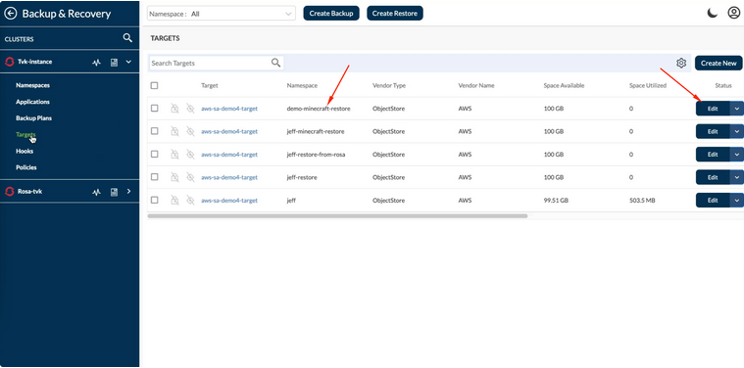Select all targets with header checkbox
The image size is (744, 368).
pyautogui.click(x=154, y=86)
